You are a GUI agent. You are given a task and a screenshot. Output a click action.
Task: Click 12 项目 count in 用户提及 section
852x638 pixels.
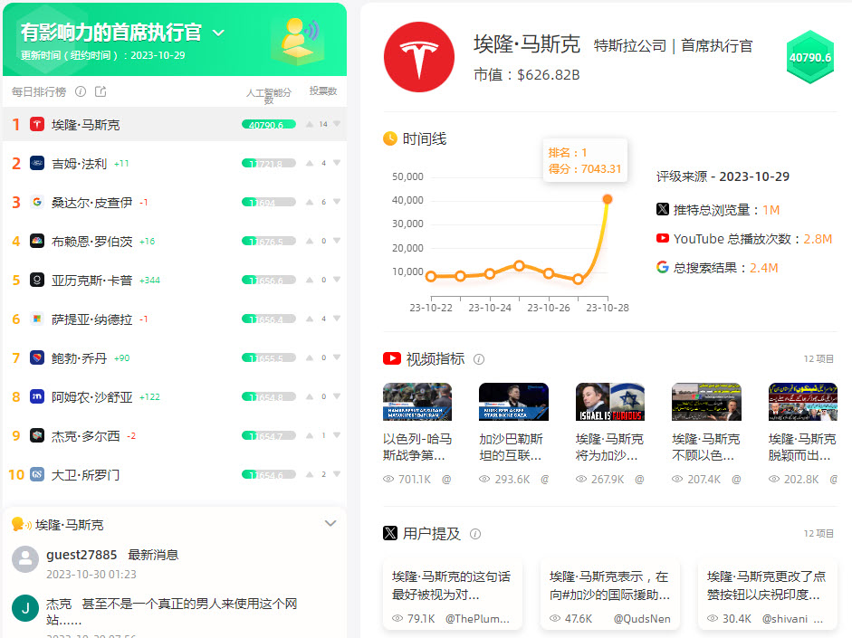point(818,534)
